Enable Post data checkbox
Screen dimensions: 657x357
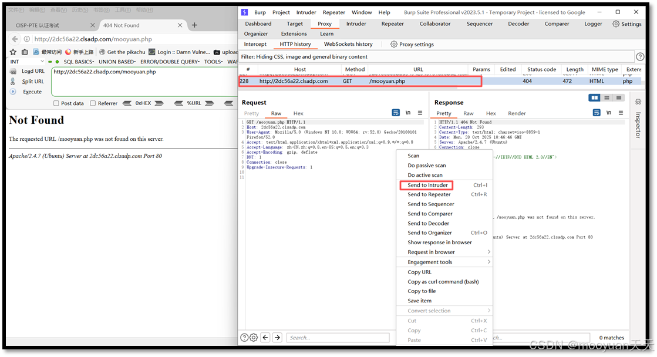tap(56, 103)
